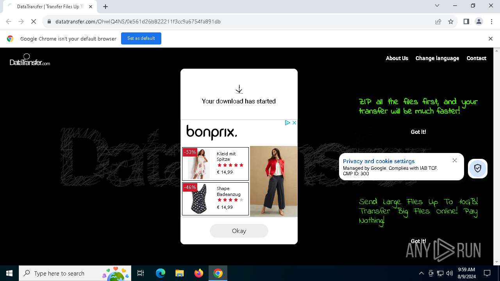Open Change language menu

pos(437,58)
